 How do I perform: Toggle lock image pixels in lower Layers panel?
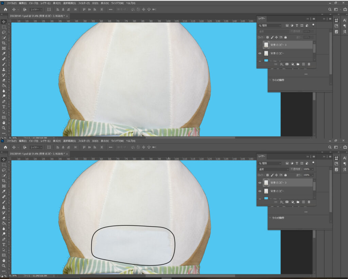coord(272,175)
